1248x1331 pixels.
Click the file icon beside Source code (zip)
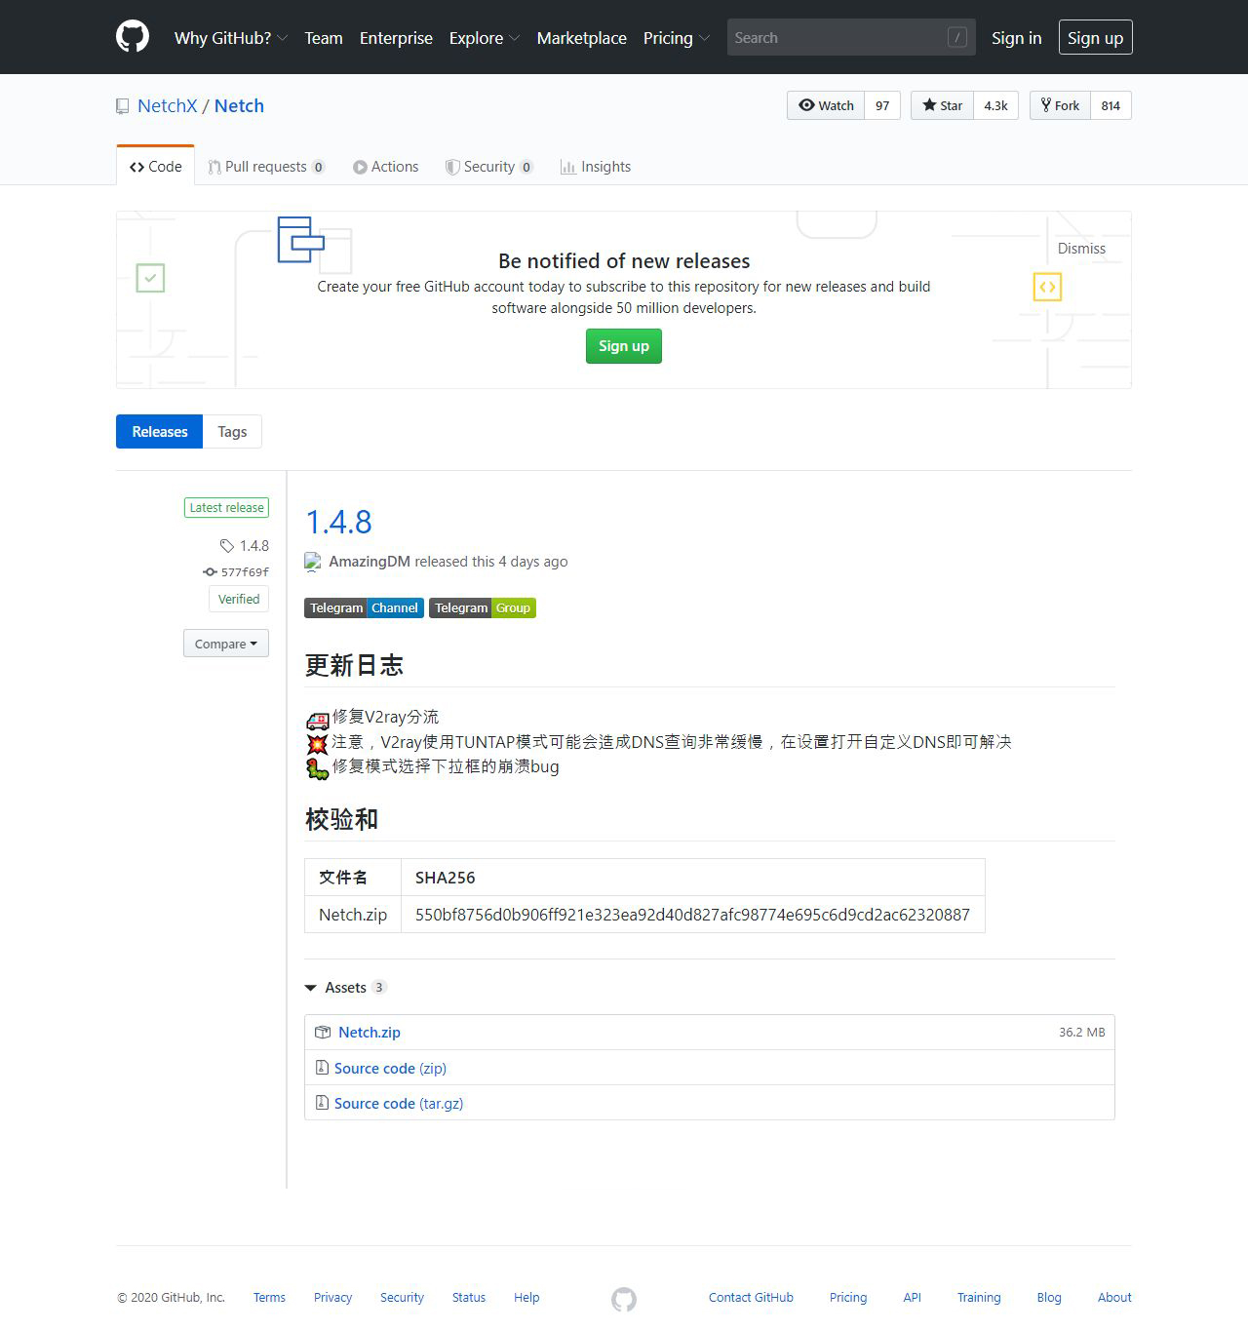point(322,1068)
